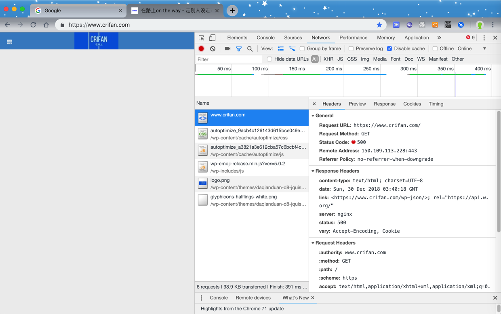This screenshot has height=314, width=501.
Task: Clear the network log icon
Action: [213, 48]
